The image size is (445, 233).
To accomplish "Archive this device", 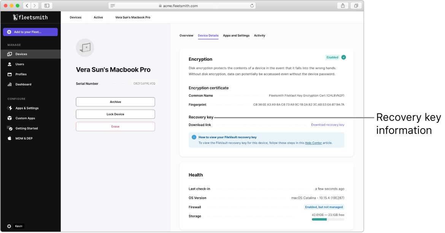I will (116, 102).
